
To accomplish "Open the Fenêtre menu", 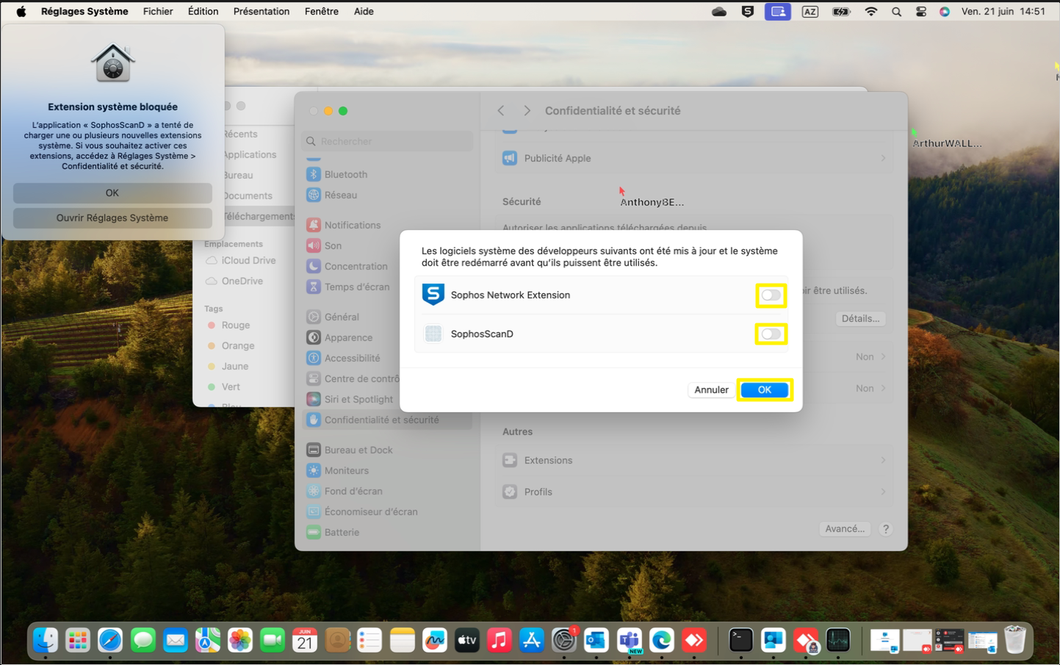I will 322,11.
